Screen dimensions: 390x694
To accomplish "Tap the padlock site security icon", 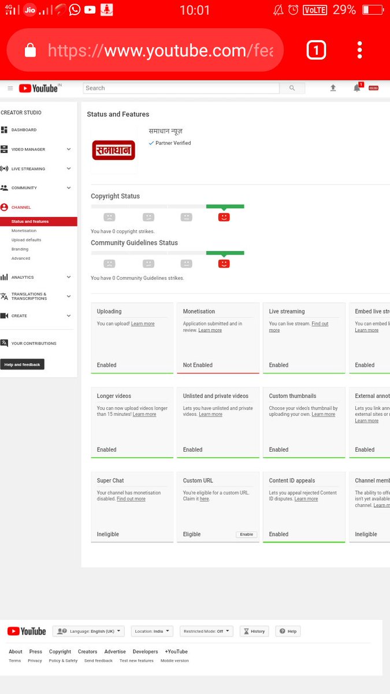I will [31, 51].
